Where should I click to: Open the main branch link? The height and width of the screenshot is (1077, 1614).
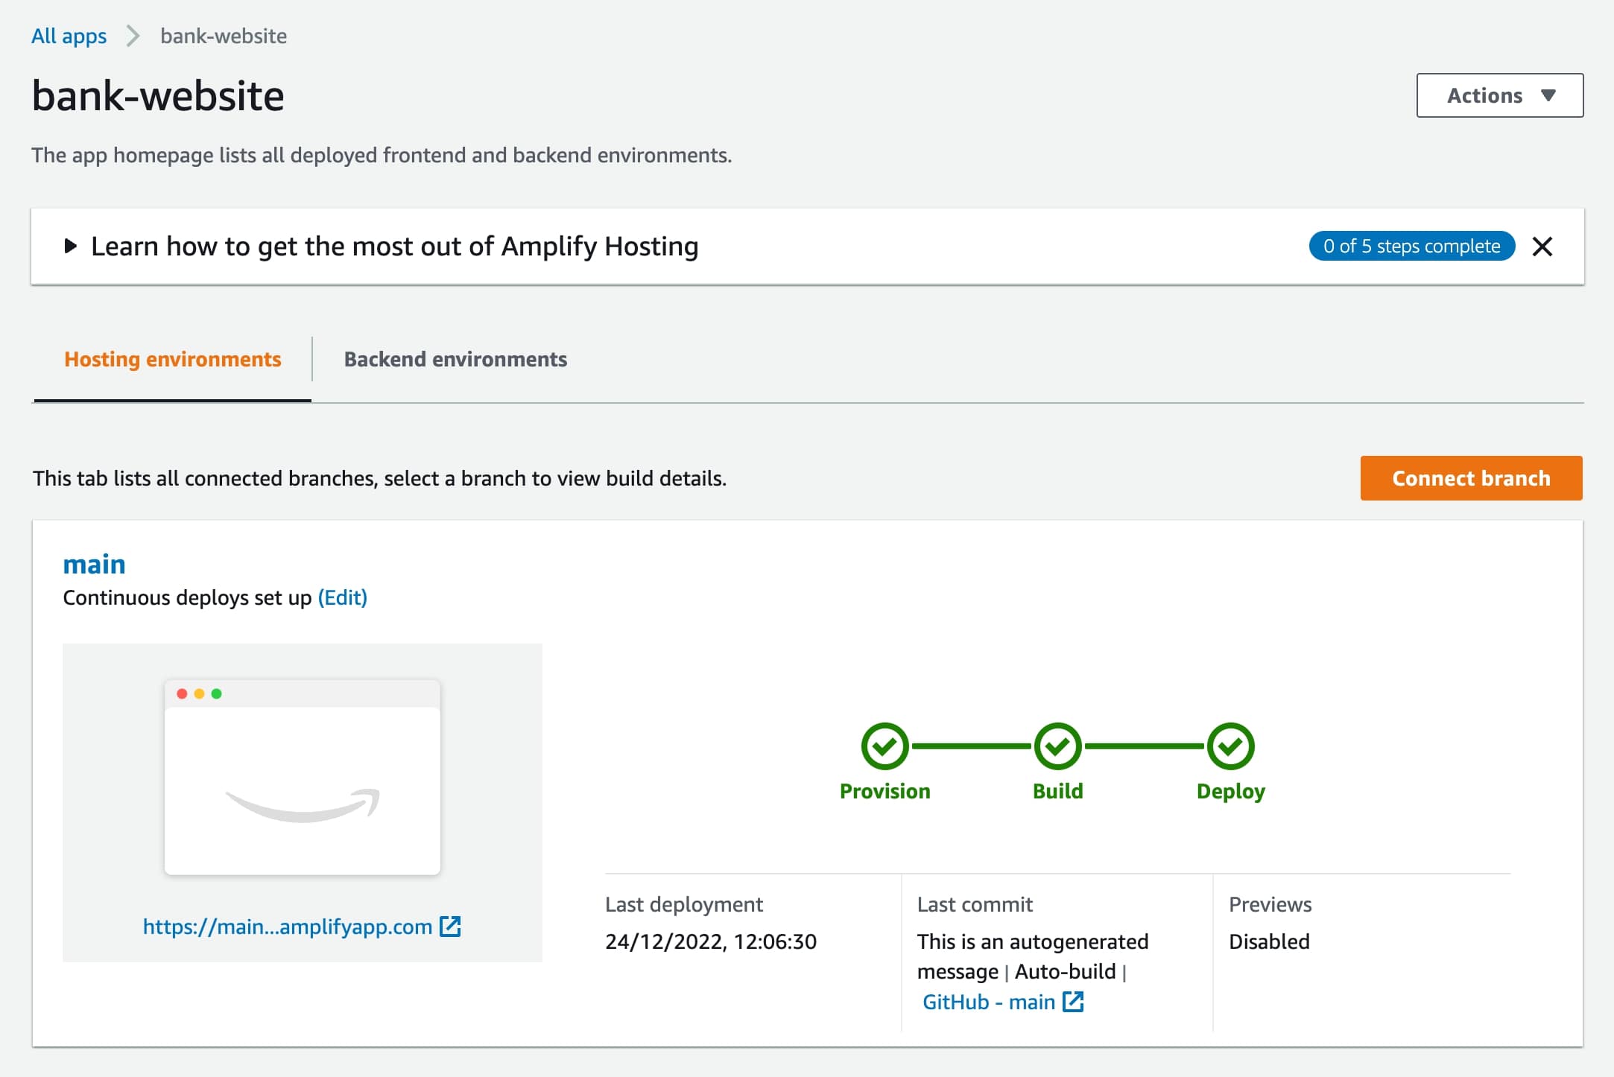94,564
